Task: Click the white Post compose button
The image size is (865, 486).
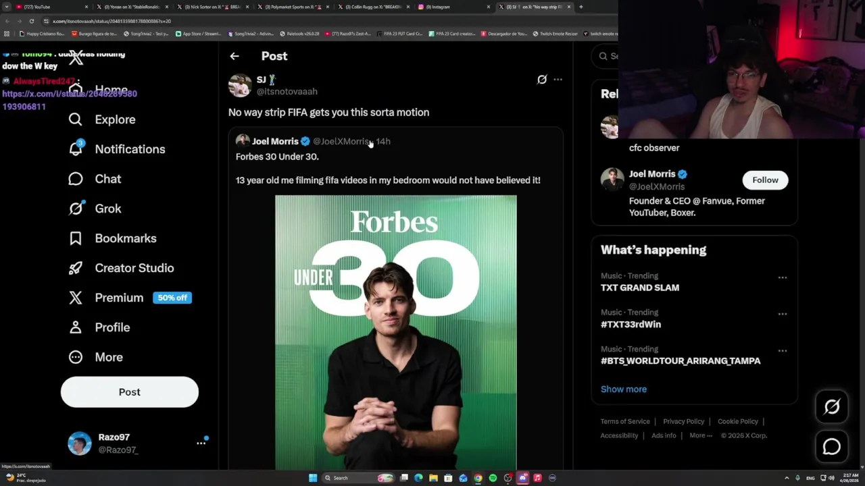Action: click(x=130, y=392)
